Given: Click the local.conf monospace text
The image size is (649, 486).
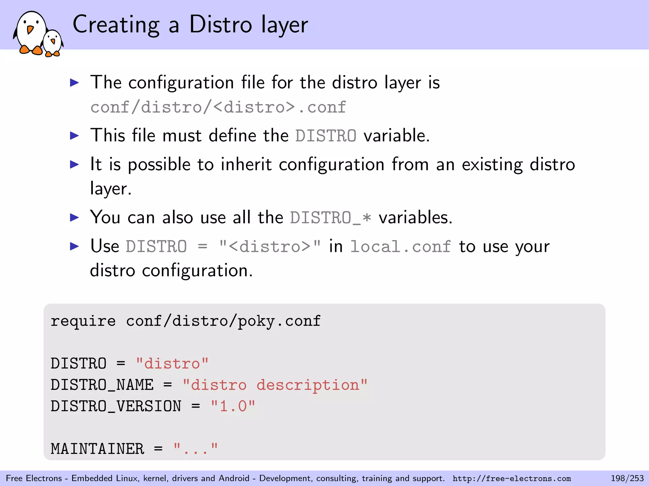Looking at the screenshot, I should point(400,246).
